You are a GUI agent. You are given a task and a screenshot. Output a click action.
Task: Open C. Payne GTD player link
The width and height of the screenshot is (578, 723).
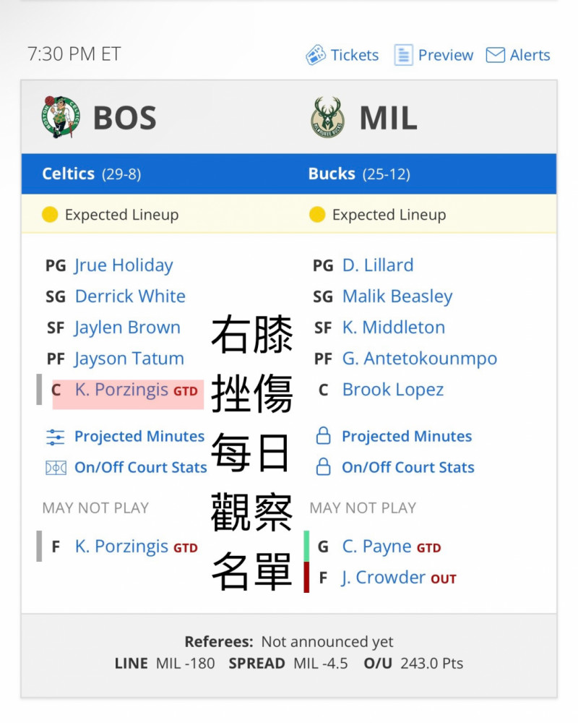coord(392,547)
